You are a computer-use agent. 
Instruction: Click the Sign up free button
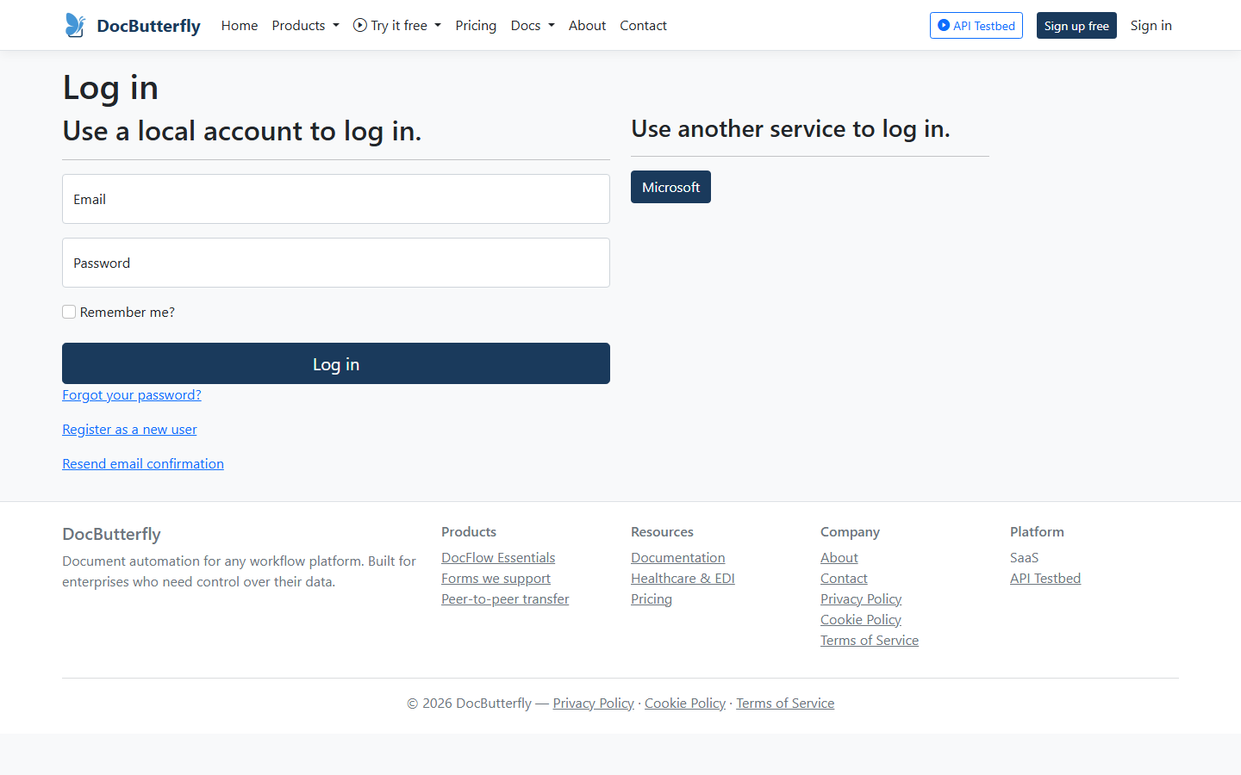click(1076, 26)
